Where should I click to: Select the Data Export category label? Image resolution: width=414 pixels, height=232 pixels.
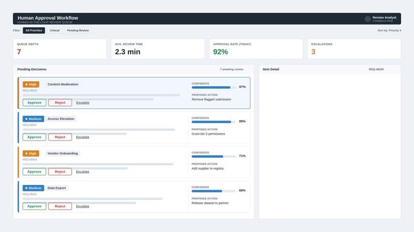(56, 188)
